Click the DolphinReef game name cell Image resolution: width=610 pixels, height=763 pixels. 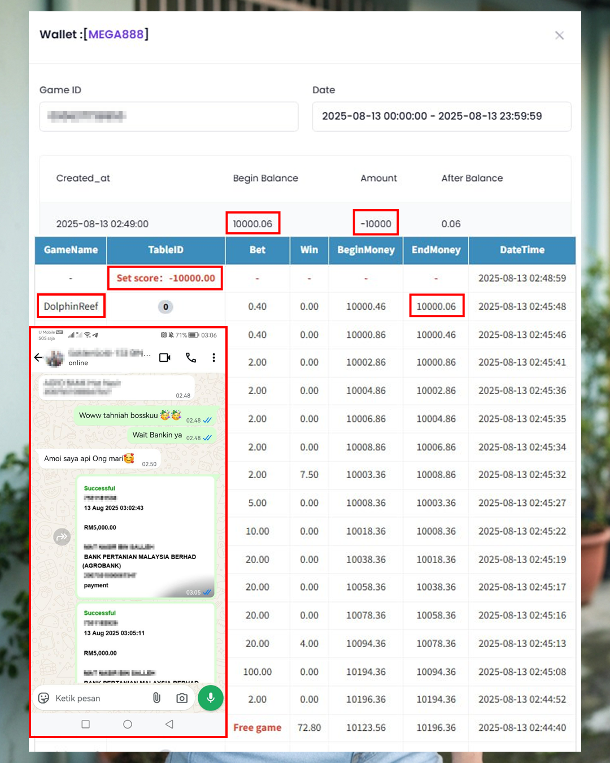click(x=71, y=306)
